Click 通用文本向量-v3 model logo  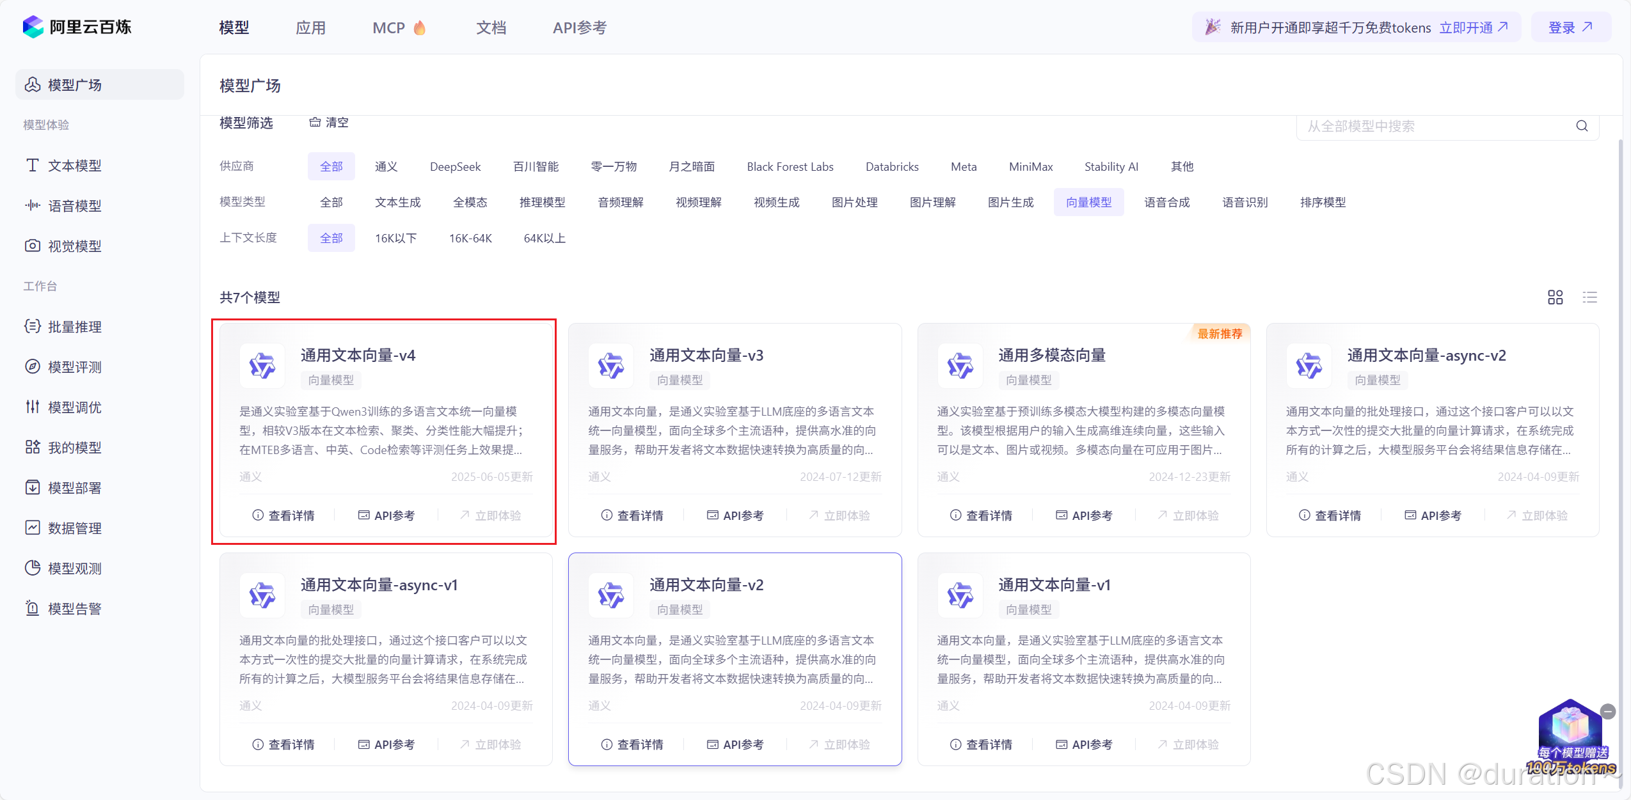coord(611,366)
